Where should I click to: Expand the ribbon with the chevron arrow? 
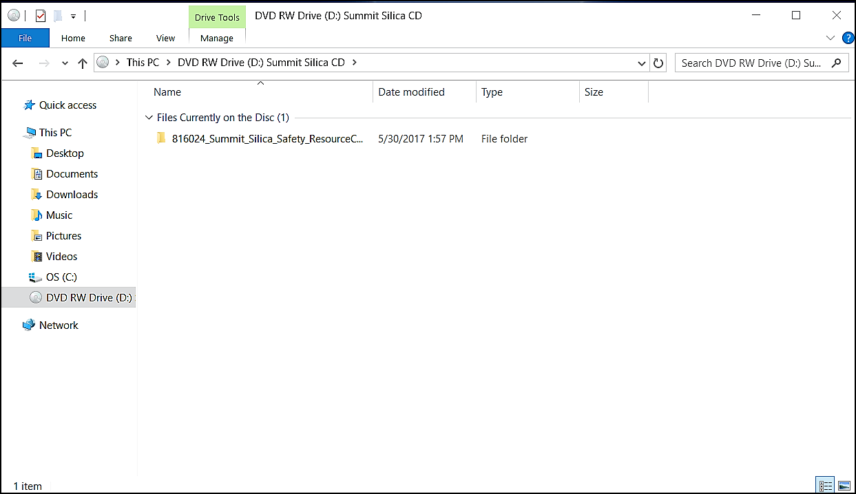pyautogui.click(x=830, y=38)
